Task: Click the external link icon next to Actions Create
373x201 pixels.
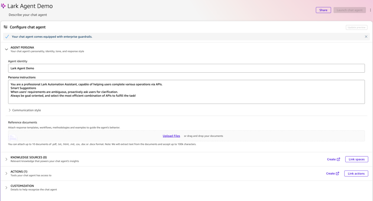Action: pyautogui.click(x=337, y=173)
